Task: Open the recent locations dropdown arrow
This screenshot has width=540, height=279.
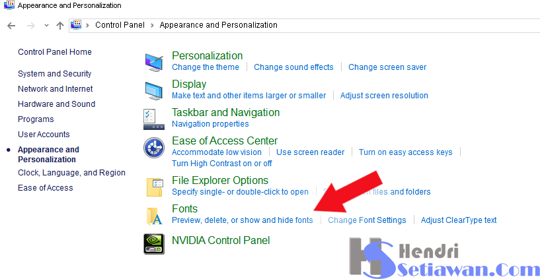Action: click(x=46, y=25)
